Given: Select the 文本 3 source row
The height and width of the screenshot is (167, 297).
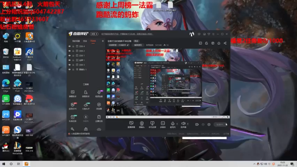Looking at the screenshot, I should pyautogui.click(x=86, y=65).
